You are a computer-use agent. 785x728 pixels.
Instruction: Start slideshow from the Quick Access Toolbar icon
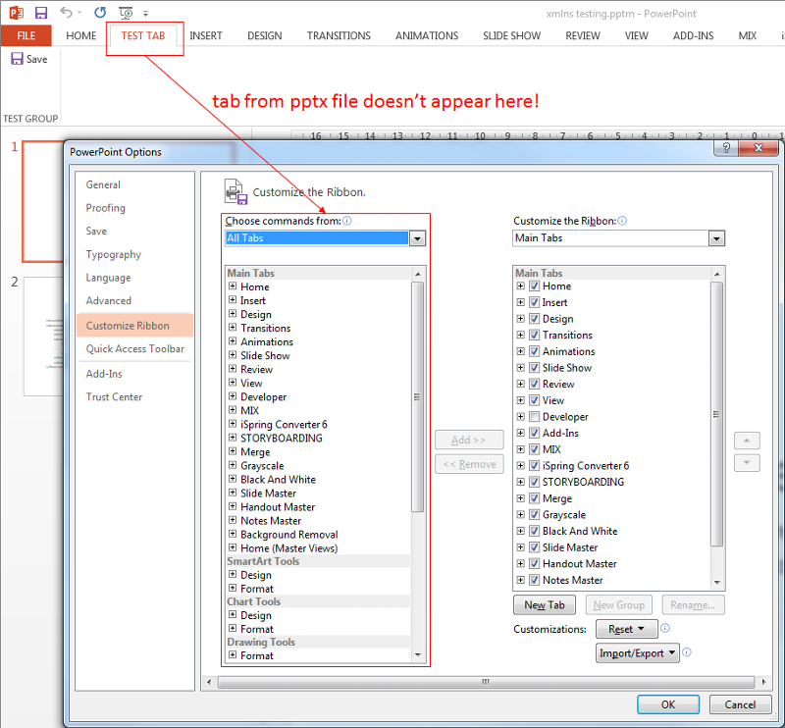coord(125,13)
